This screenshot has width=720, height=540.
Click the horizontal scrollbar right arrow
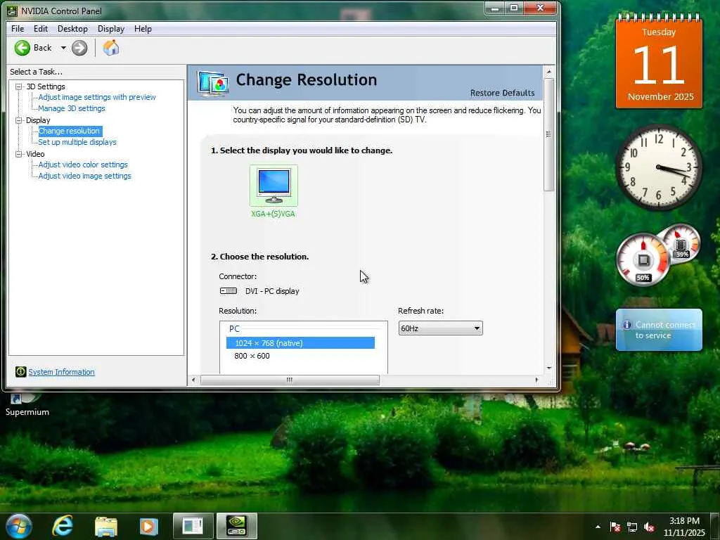[536, 380]
